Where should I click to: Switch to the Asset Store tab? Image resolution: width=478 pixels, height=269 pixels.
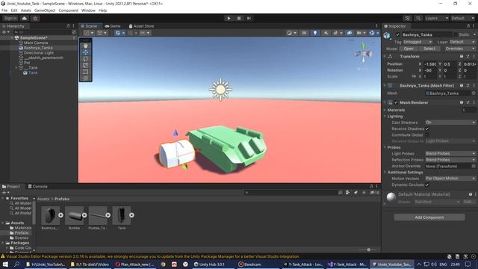(x=141, y=26)
